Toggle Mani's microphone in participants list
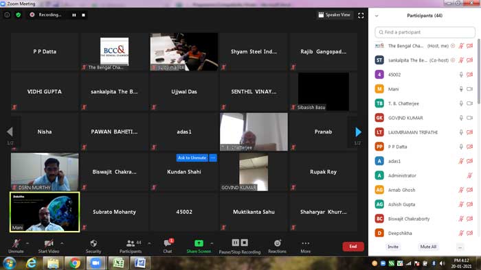Image resolution: width=481 pixels, height=270 pixels. 461,89
